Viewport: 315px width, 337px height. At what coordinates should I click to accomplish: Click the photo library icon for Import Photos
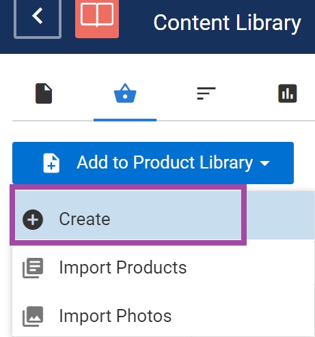[x=33, y=317]
